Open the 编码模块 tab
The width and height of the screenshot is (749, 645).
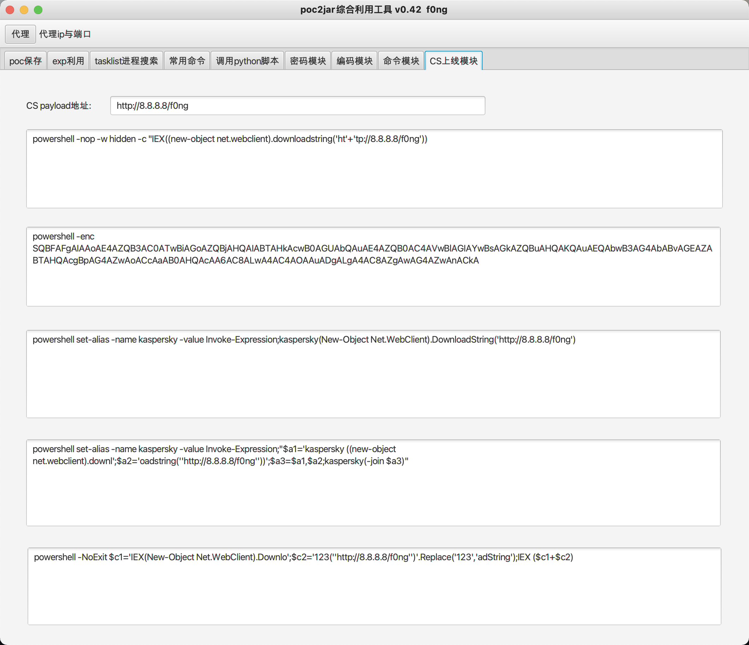pyautogui.click(x=354, y=61)
